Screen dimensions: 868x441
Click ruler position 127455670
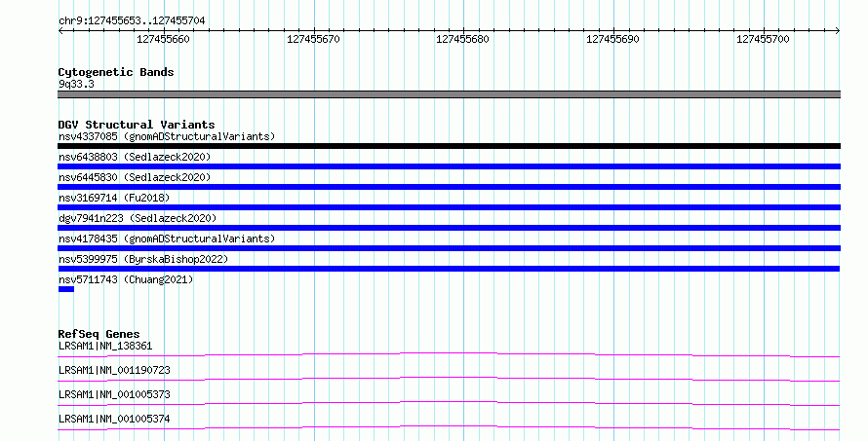pos(313,39)
